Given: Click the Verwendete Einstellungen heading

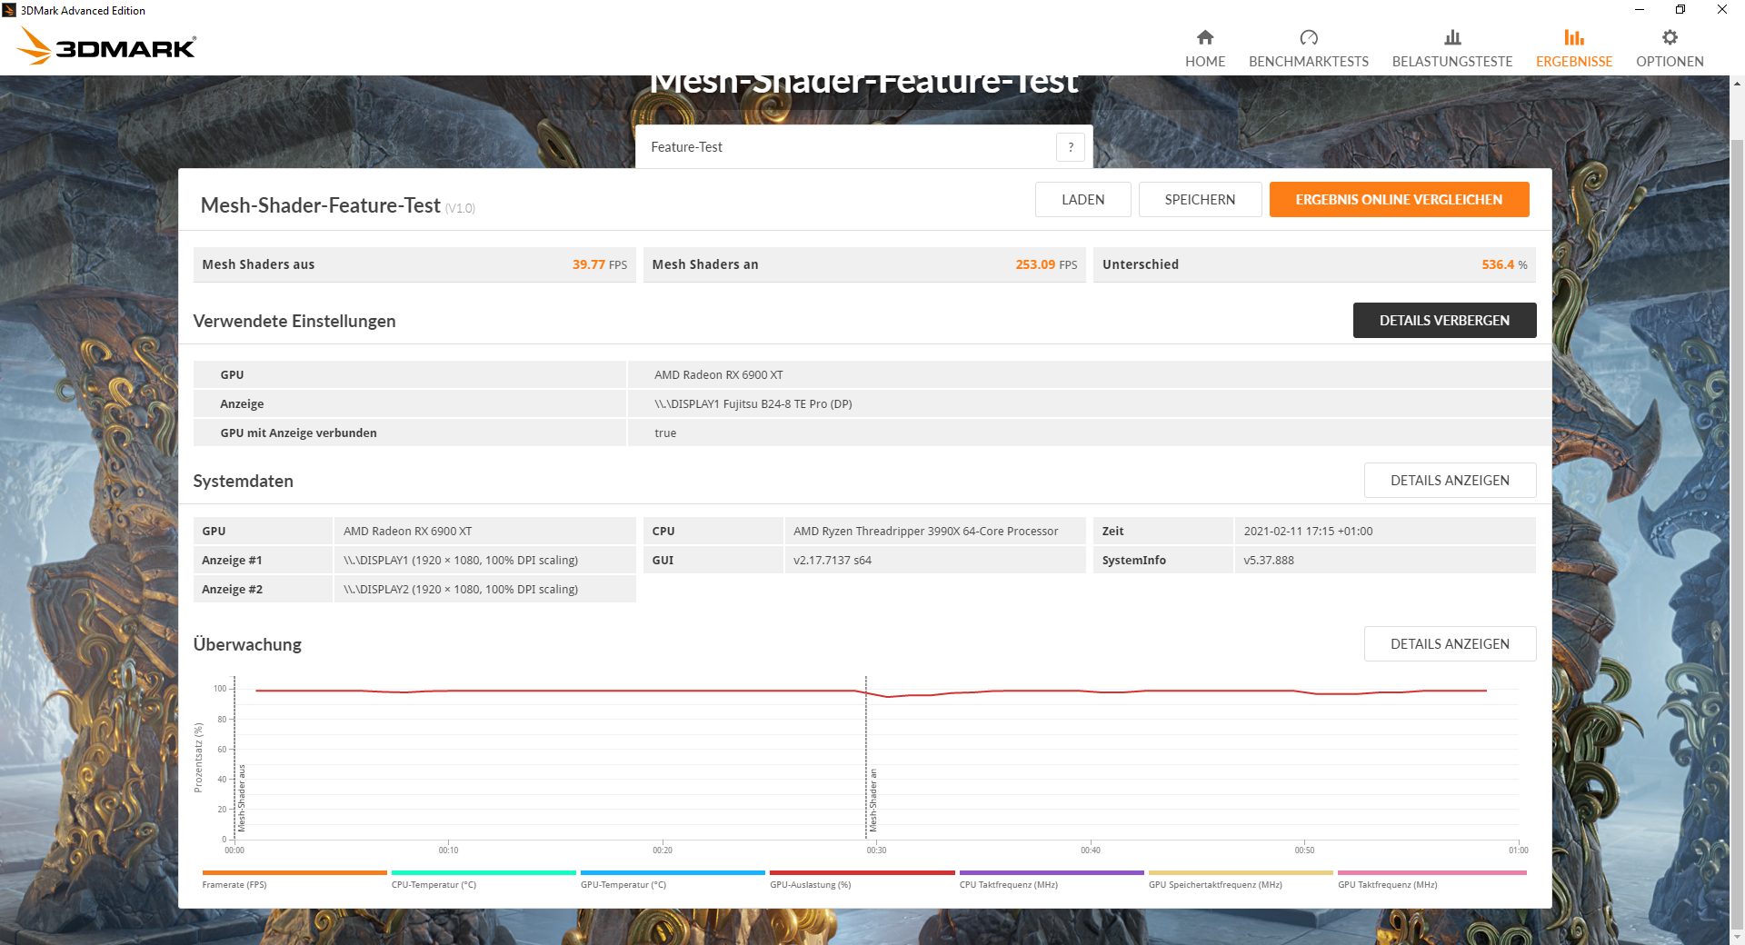Looking at the screenshot, I should tap(294, 321).
